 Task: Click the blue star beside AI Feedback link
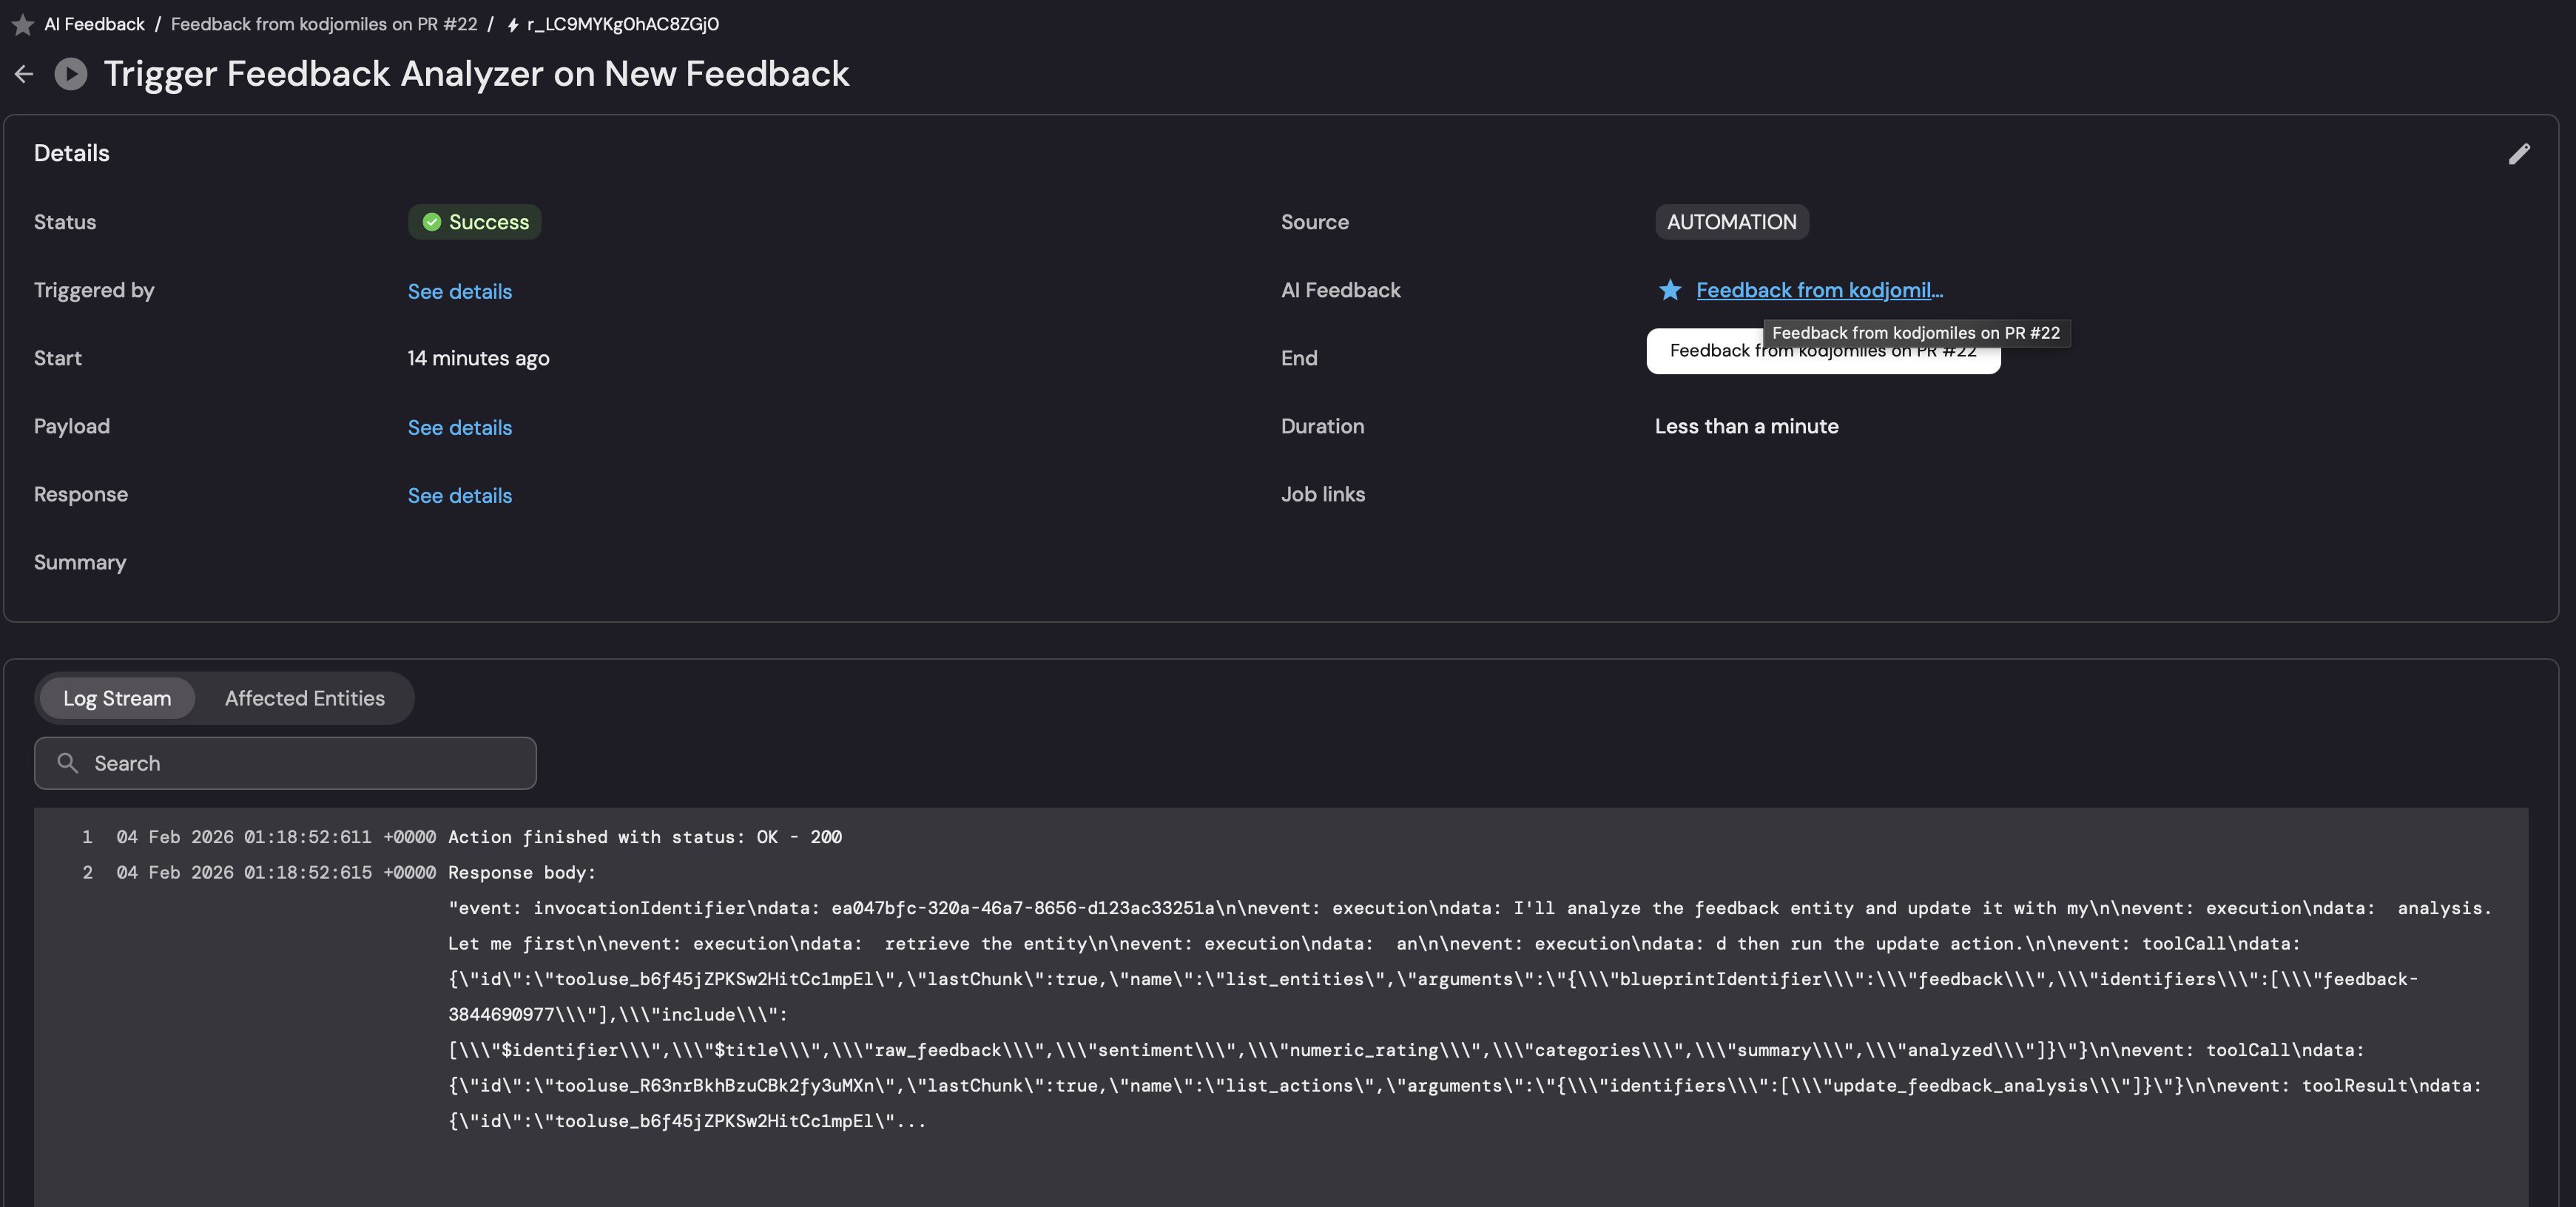click(1669, 290)
